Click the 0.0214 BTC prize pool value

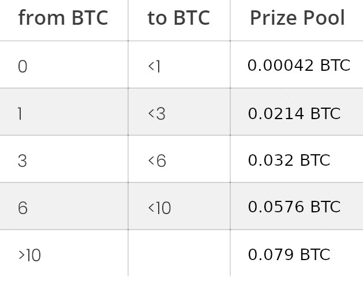[294, 113]
